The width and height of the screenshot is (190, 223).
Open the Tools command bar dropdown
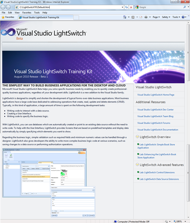pyautogui.click(x=176, y=17)
